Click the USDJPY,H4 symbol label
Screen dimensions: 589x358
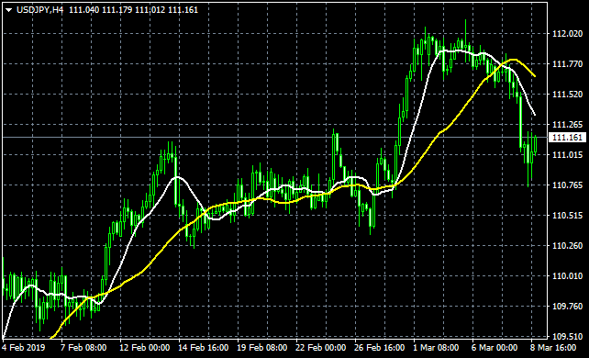coord(39,10)
